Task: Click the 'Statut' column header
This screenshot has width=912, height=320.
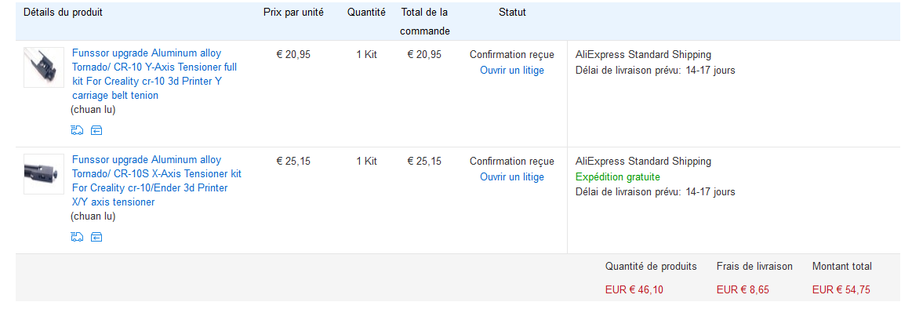Action: 512,13
